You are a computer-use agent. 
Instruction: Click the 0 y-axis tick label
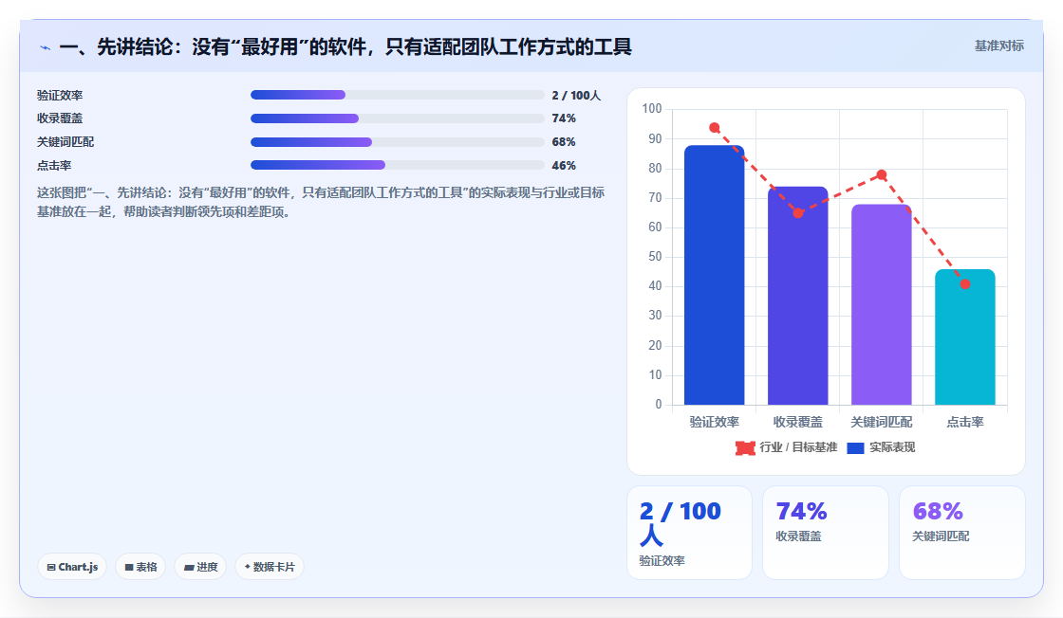[x=659, y=404]
